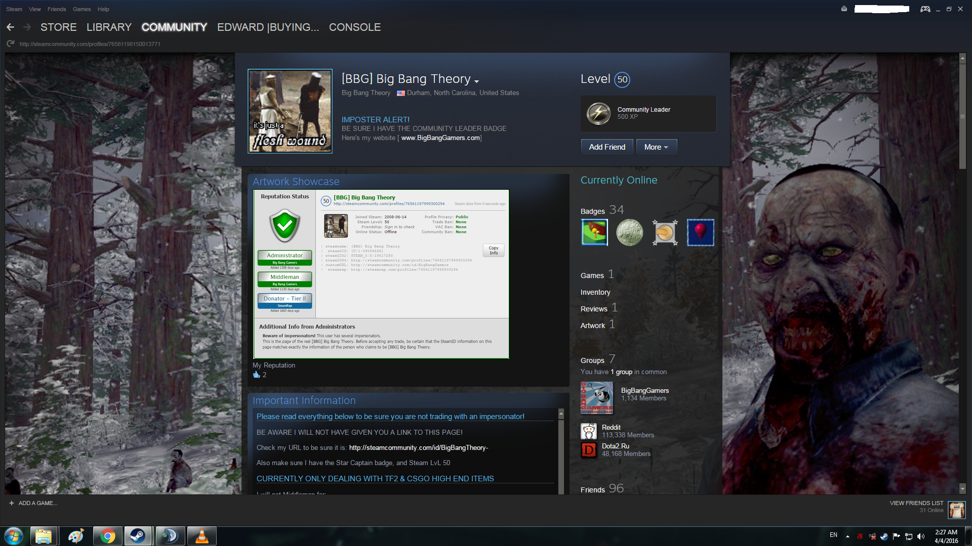
Task: Open the Dota2.Ru group icon
Action: click(589, 450)
